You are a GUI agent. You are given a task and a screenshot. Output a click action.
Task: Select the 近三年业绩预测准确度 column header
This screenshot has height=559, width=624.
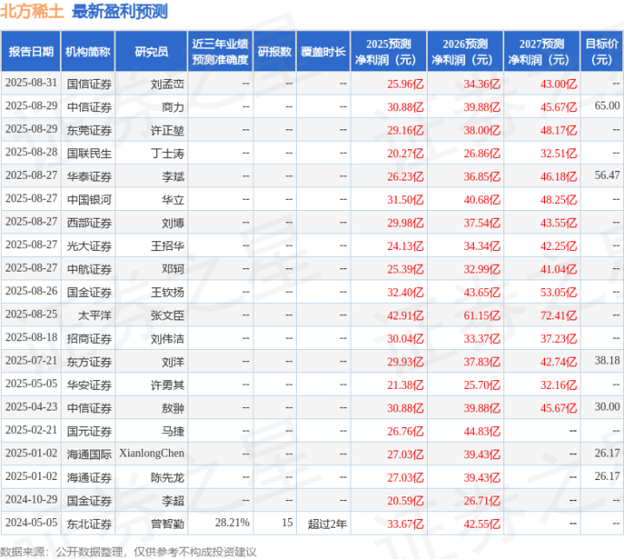220,52
